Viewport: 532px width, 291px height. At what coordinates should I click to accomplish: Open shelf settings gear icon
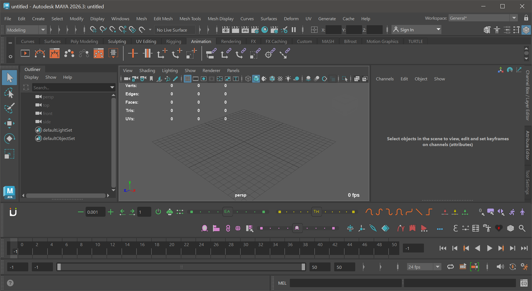click(10, 56)
